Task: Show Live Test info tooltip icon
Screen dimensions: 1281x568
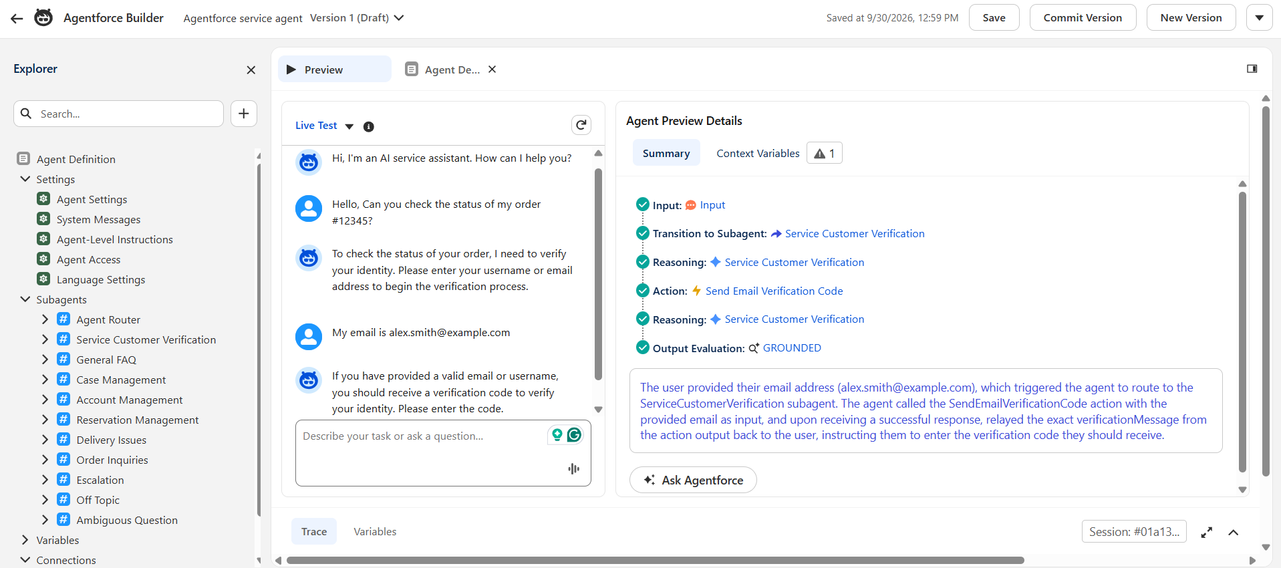Action: pyautogui.click(x=368, y=126)
